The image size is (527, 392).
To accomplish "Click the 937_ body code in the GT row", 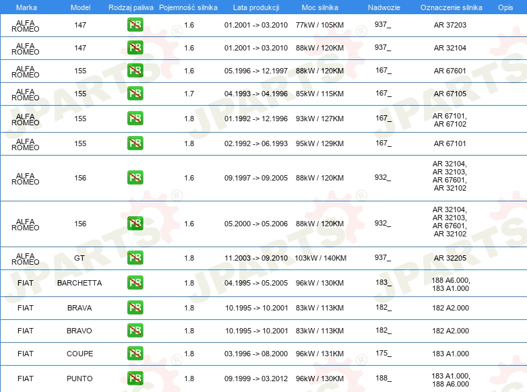I will (x=383, y=258).
